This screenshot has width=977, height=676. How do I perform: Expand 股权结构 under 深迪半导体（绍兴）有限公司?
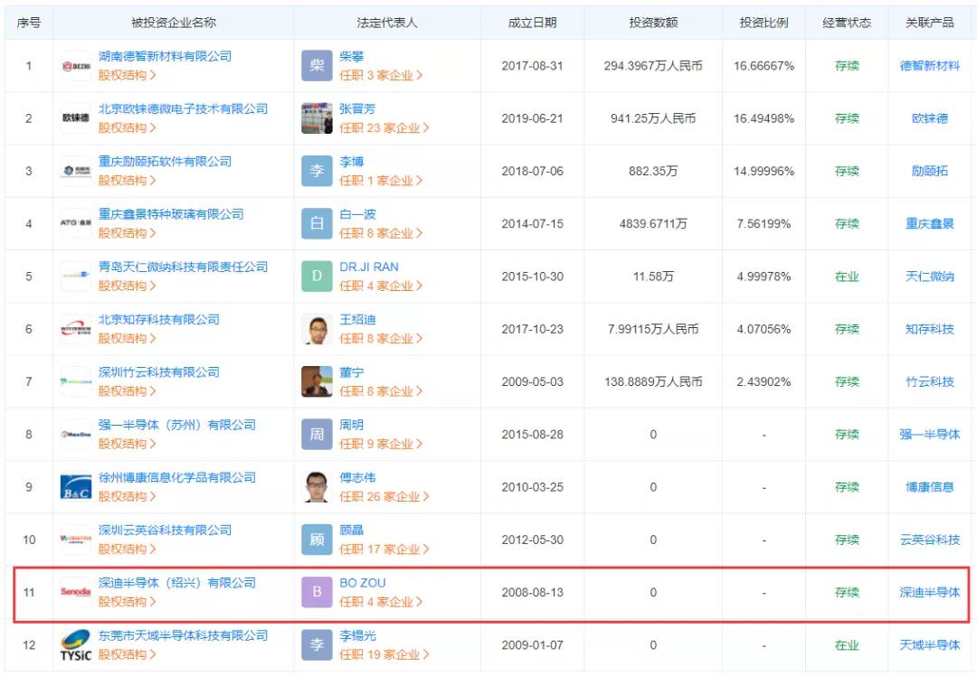tap(127, 602)
